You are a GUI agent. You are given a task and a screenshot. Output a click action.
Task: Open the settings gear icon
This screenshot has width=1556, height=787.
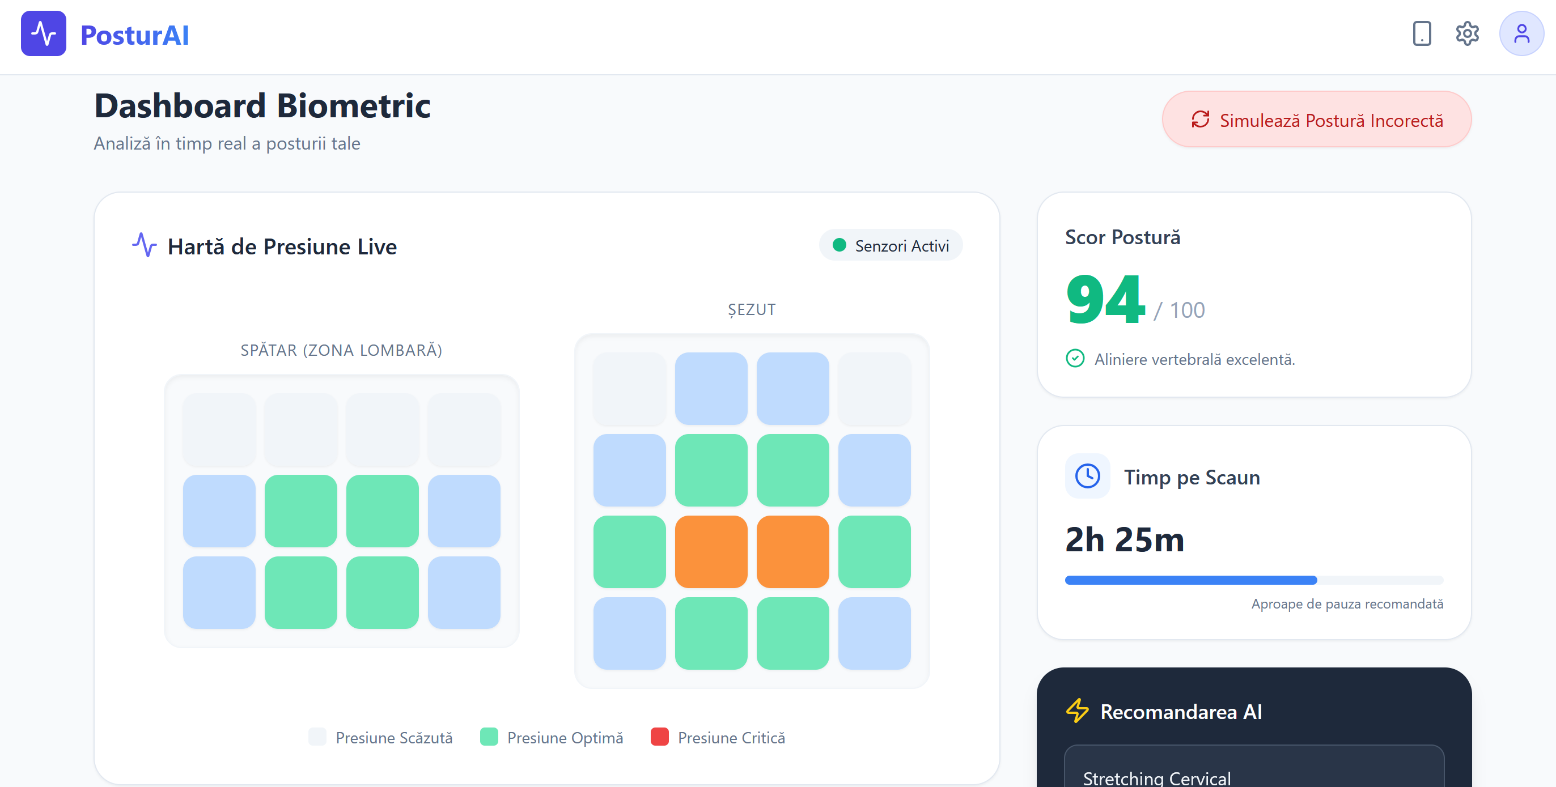pos(1466,34)
